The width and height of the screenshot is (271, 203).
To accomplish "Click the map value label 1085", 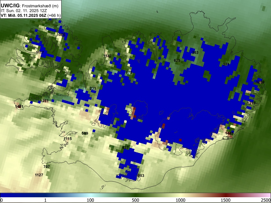I will [x=61, y=35].
